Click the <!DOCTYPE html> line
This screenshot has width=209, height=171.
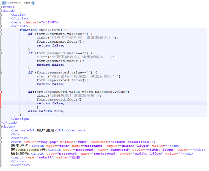pyautogui.click(x=18, y=3)
